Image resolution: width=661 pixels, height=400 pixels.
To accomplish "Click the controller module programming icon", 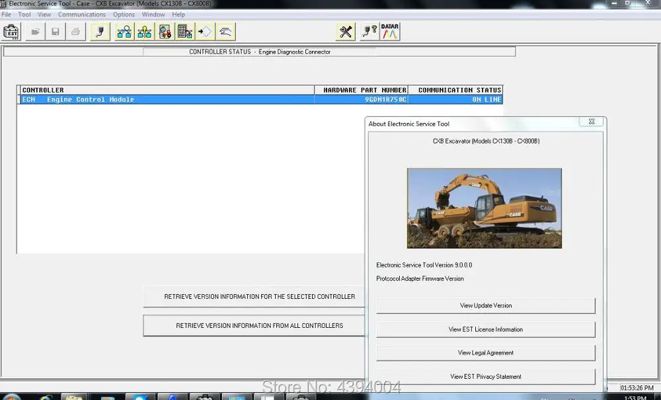I will (x=185, y=32).
